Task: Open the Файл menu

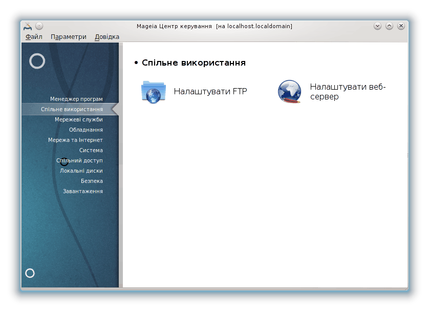Action: click(34, 37)
